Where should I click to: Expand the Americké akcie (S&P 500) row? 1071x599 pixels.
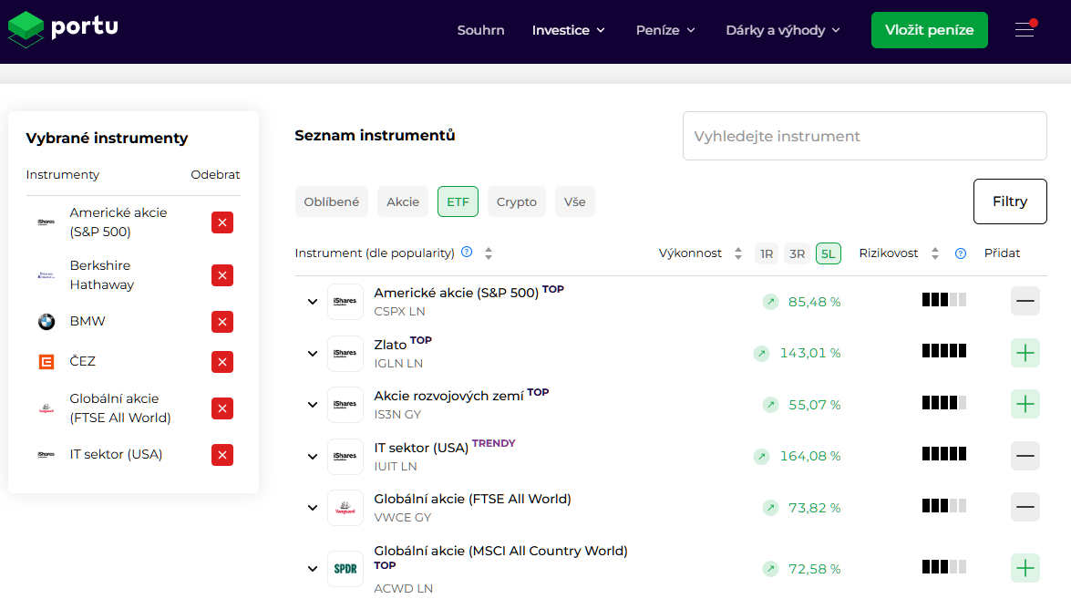[x=312, y=301]
